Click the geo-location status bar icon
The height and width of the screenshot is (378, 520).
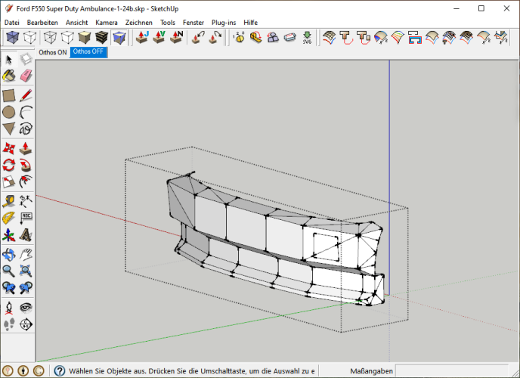coord(8,370)
